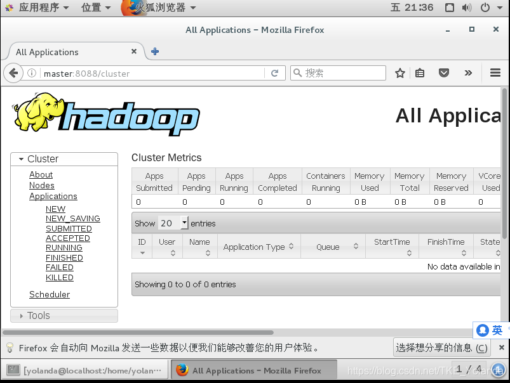Image resolution: width=510 pixels, height=383 pixels.
Task: Go back with the browser back arrow
Action: (13, 73)
